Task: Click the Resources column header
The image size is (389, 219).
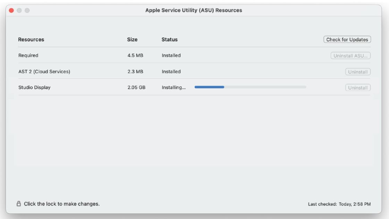Action: coord(31,40)
